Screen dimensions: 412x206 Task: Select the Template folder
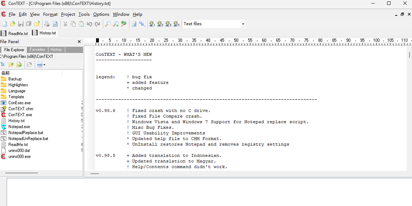pyautogui.click(x=16, y=97)
